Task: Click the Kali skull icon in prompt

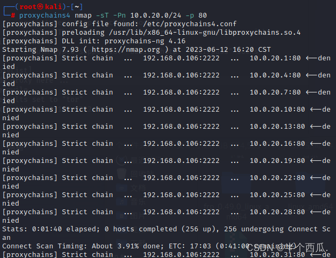Action: coord(41,6)
